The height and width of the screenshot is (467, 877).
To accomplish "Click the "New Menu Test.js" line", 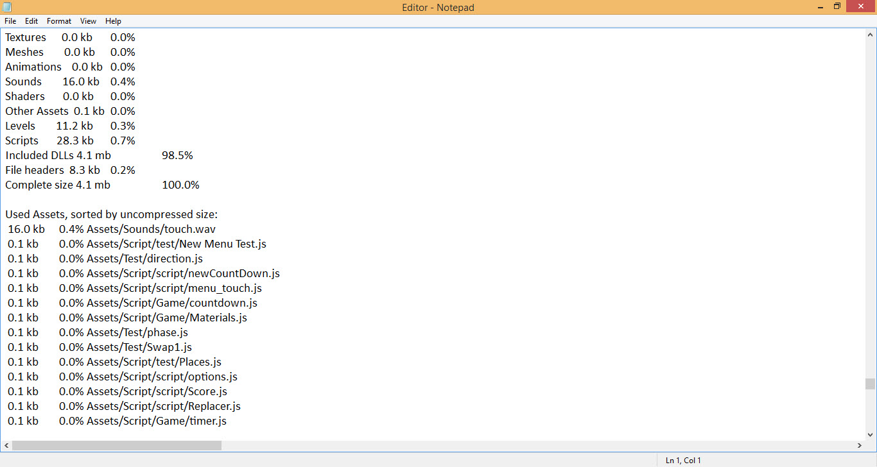I will (x=137, y=244).
